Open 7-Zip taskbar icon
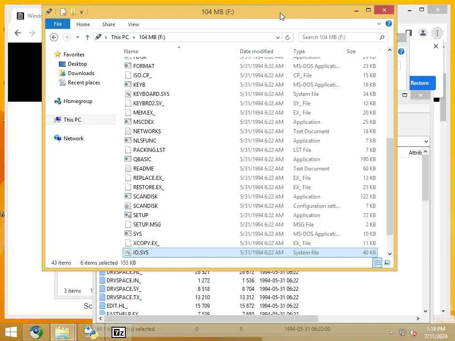 click(119, 332)
